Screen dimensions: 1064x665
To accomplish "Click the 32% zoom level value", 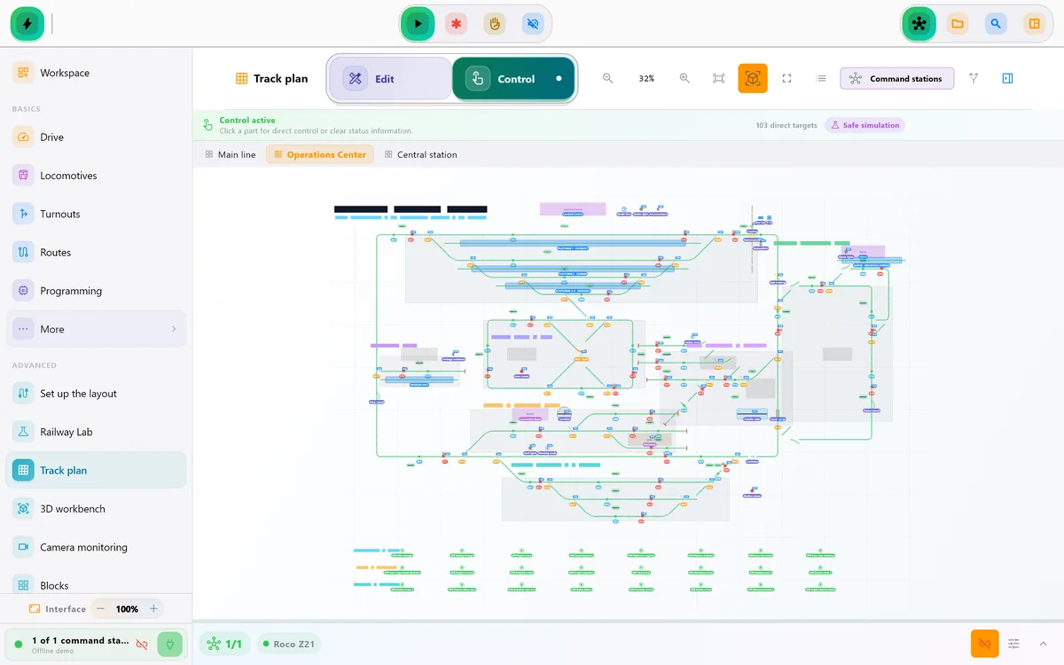I will click(646, 79).
